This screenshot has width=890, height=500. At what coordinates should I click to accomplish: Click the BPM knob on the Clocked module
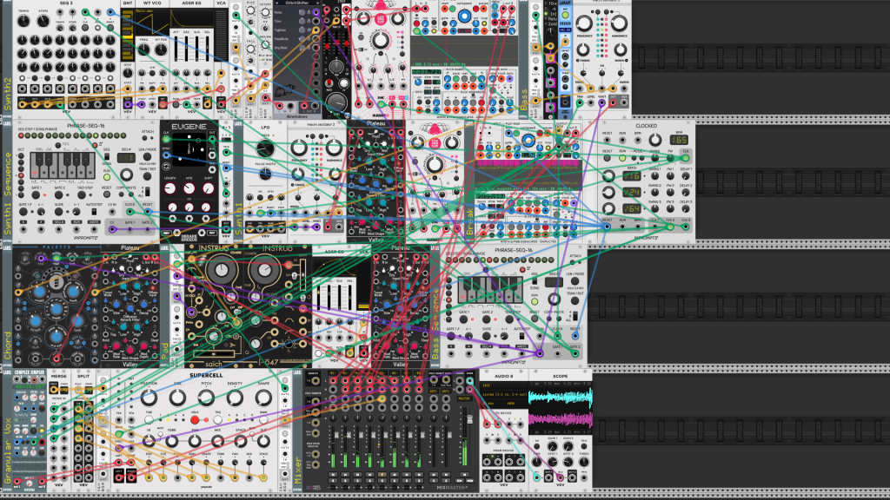pos(655,140)
